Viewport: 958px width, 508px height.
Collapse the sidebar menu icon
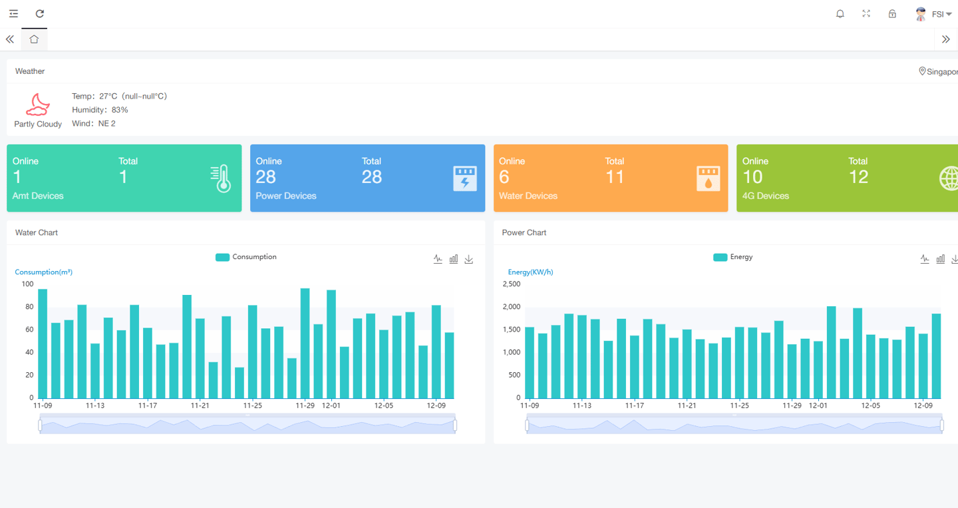[13, 13]
